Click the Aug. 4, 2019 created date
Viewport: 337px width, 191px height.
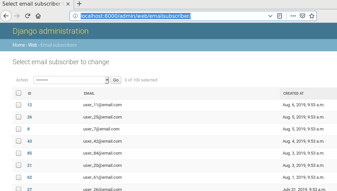point(303,141)
